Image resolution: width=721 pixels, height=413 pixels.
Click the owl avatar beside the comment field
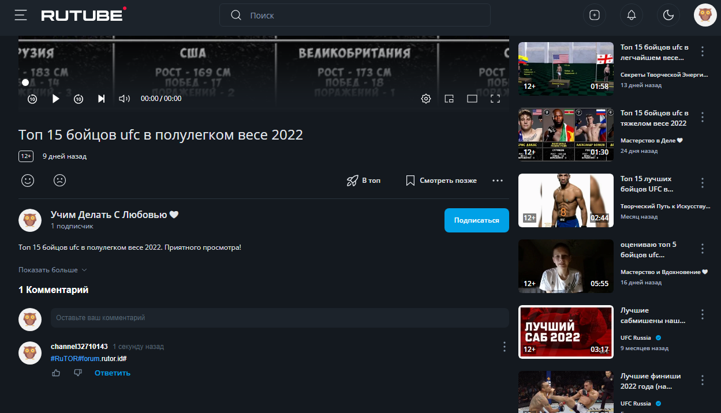[x=30, y=319]
